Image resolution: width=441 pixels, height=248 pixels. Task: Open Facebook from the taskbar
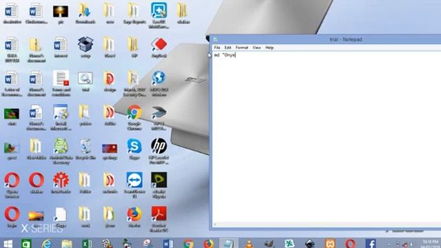pyautogui.click(x=371, y=243)
